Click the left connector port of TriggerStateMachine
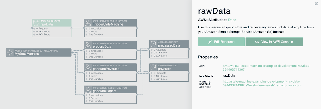321x109 pixels. pos(84,28)
